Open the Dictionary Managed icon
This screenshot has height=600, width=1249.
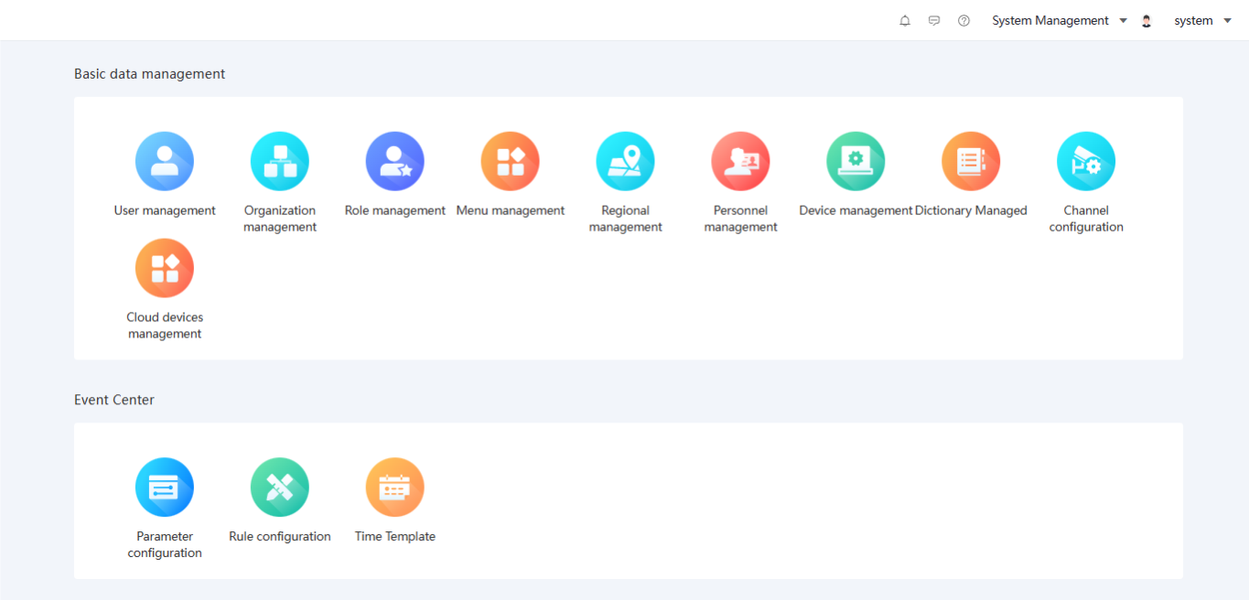[x=971, y=161]
